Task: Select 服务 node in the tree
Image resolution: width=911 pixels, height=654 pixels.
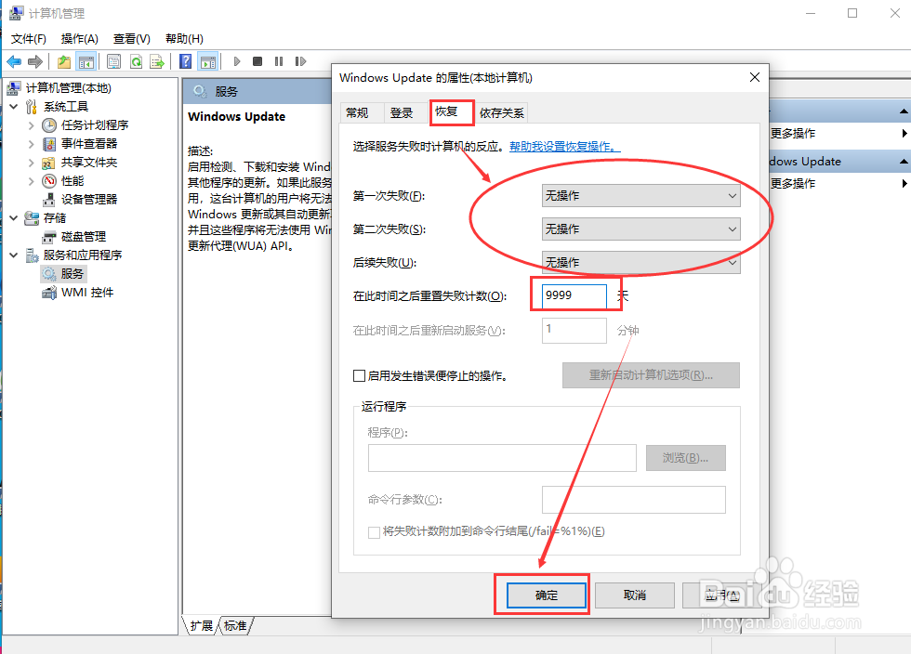Action: [x=73, y=273]
